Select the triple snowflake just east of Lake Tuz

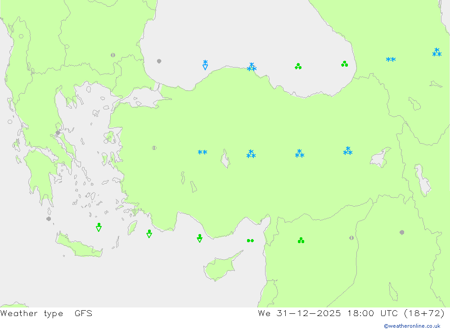251,154
